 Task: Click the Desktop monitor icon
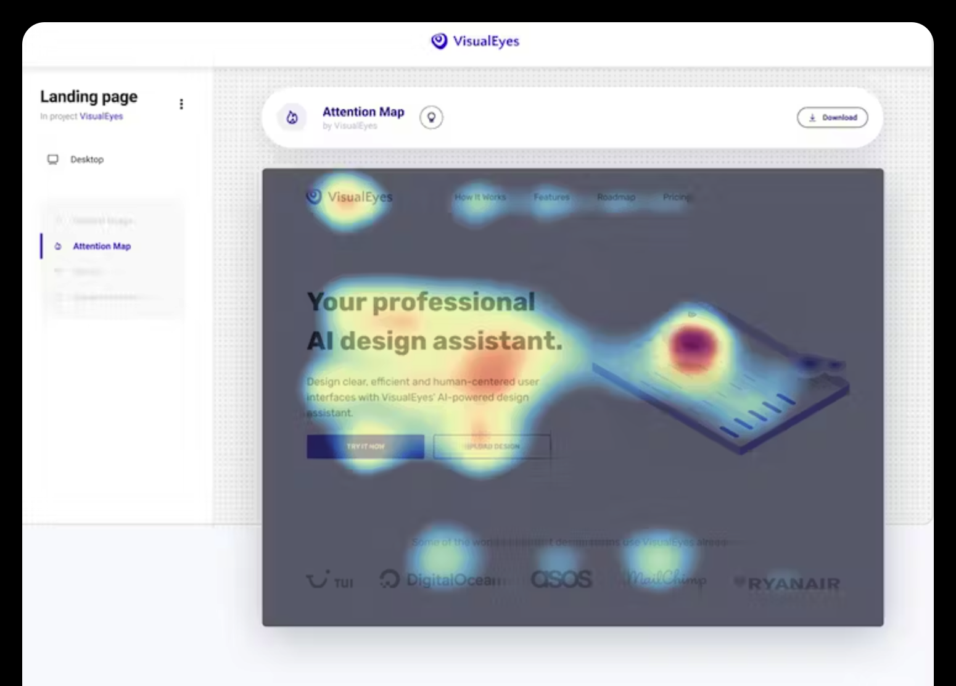[x=53, y=159]
